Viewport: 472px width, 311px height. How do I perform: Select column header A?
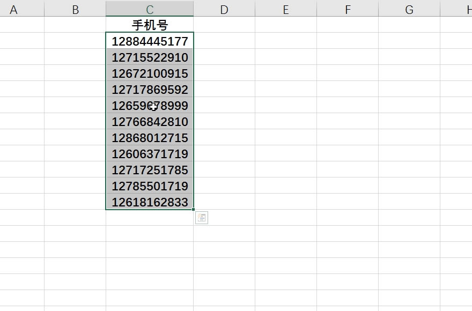14,9
